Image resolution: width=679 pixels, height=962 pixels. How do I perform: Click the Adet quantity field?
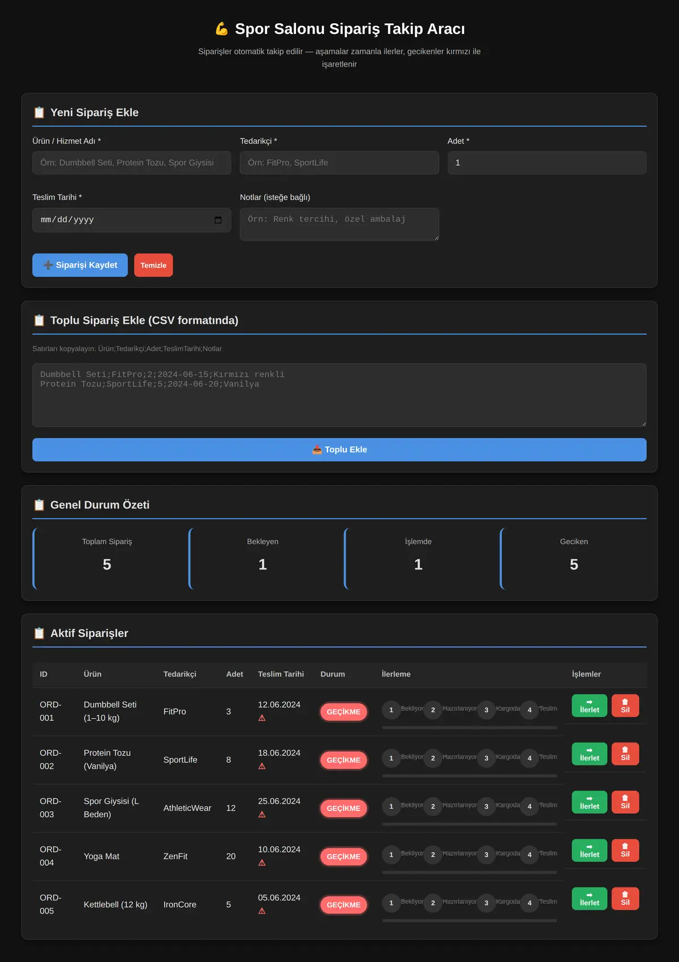point(547,163)
